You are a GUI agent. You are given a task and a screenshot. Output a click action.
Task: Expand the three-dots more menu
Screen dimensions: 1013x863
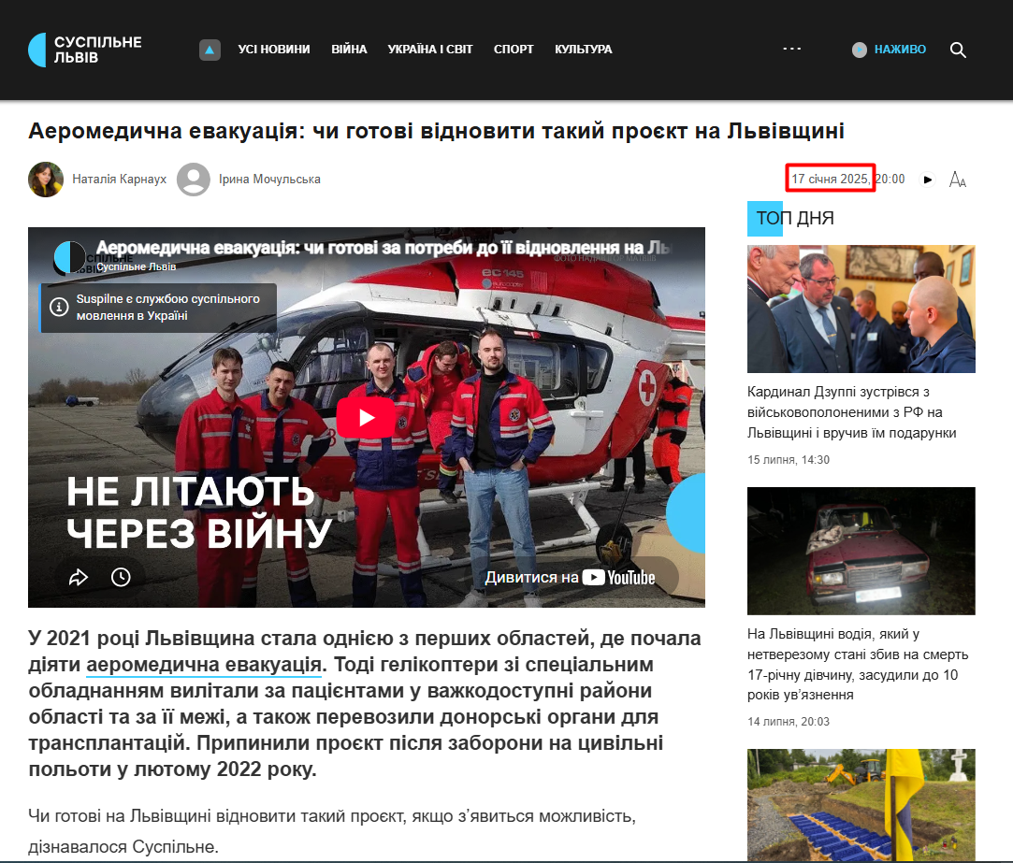[x=791, y=50]
